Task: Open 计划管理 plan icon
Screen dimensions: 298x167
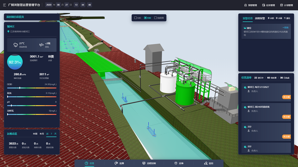Action: pyautogui.click(x=282, y=5)
